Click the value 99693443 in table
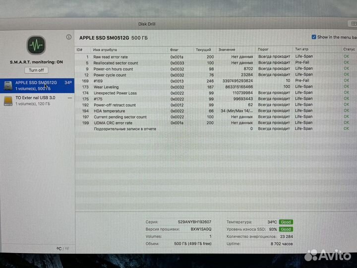The width and height of the screenshot is (357, 268). (x=243, y=99)
